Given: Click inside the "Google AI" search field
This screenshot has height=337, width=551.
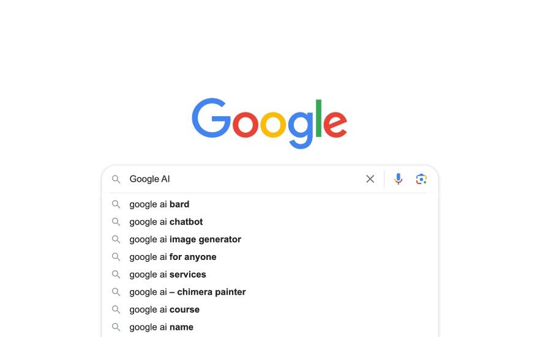Looking at the screenshot, I should tap(245, 179).
